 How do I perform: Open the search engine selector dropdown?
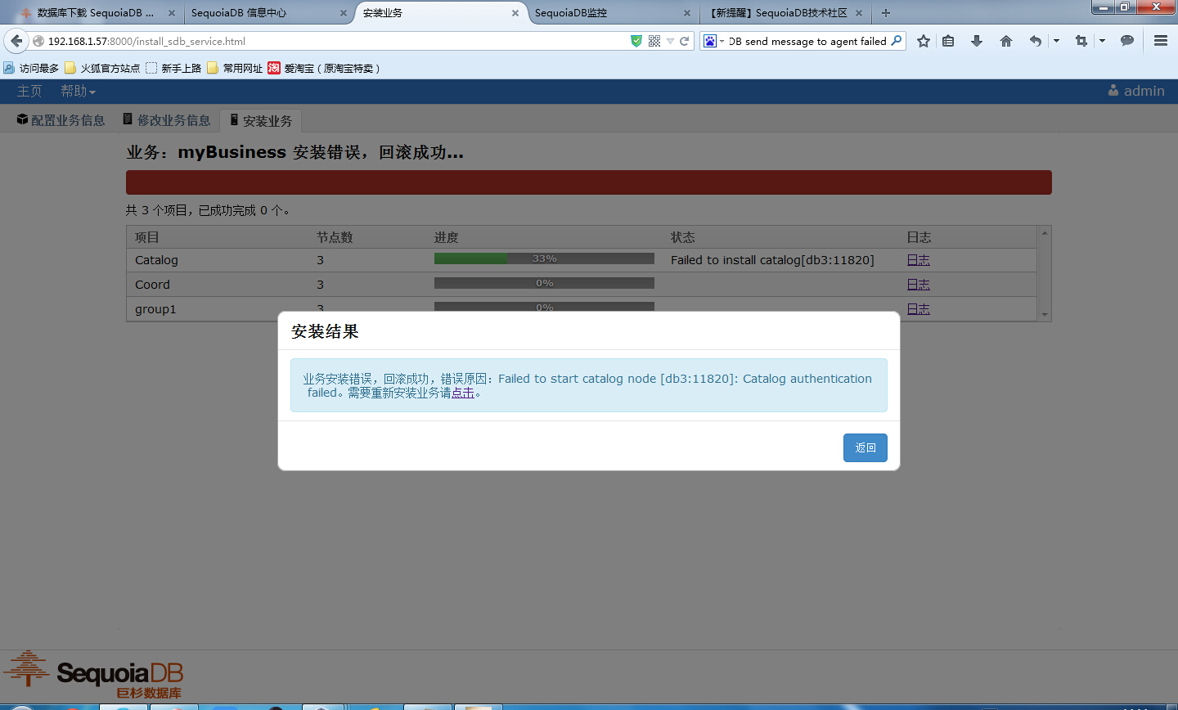click(x=713, y=41)
